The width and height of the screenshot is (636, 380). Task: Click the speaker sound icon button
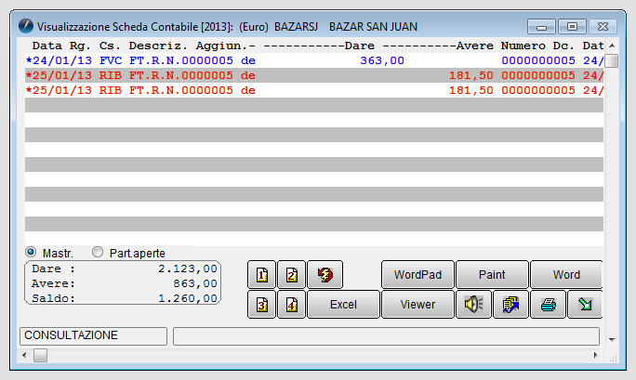(x=473, y=304)
